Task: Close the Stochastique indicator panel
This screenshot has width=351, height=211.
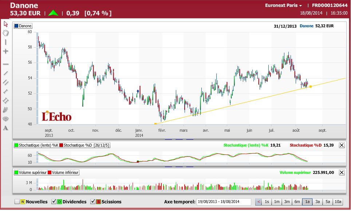Action: pyautogui.click(x=342, y=145)
